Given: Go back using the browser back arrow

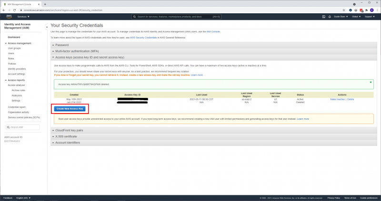Looking at the screenshot, I should click(x=4, y=10).
